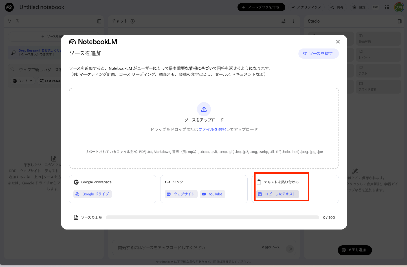This screenshot has width=407, height=267.
Task: Click the Google ドライブ triangle icon
Action: (x=77, y=194)
